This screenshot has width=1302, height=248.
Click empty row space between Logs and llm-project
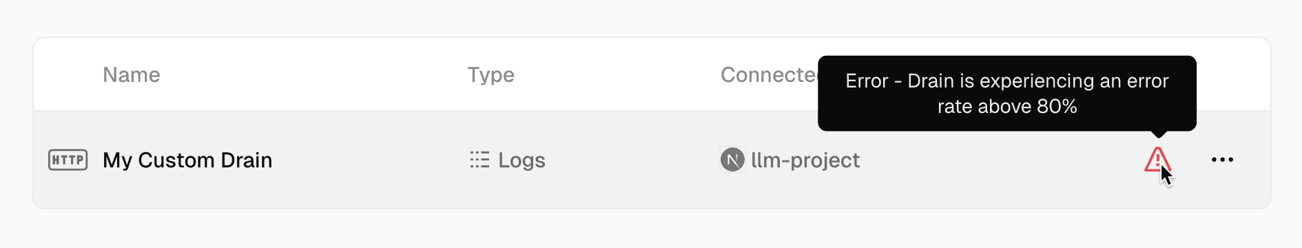point(632,160)
